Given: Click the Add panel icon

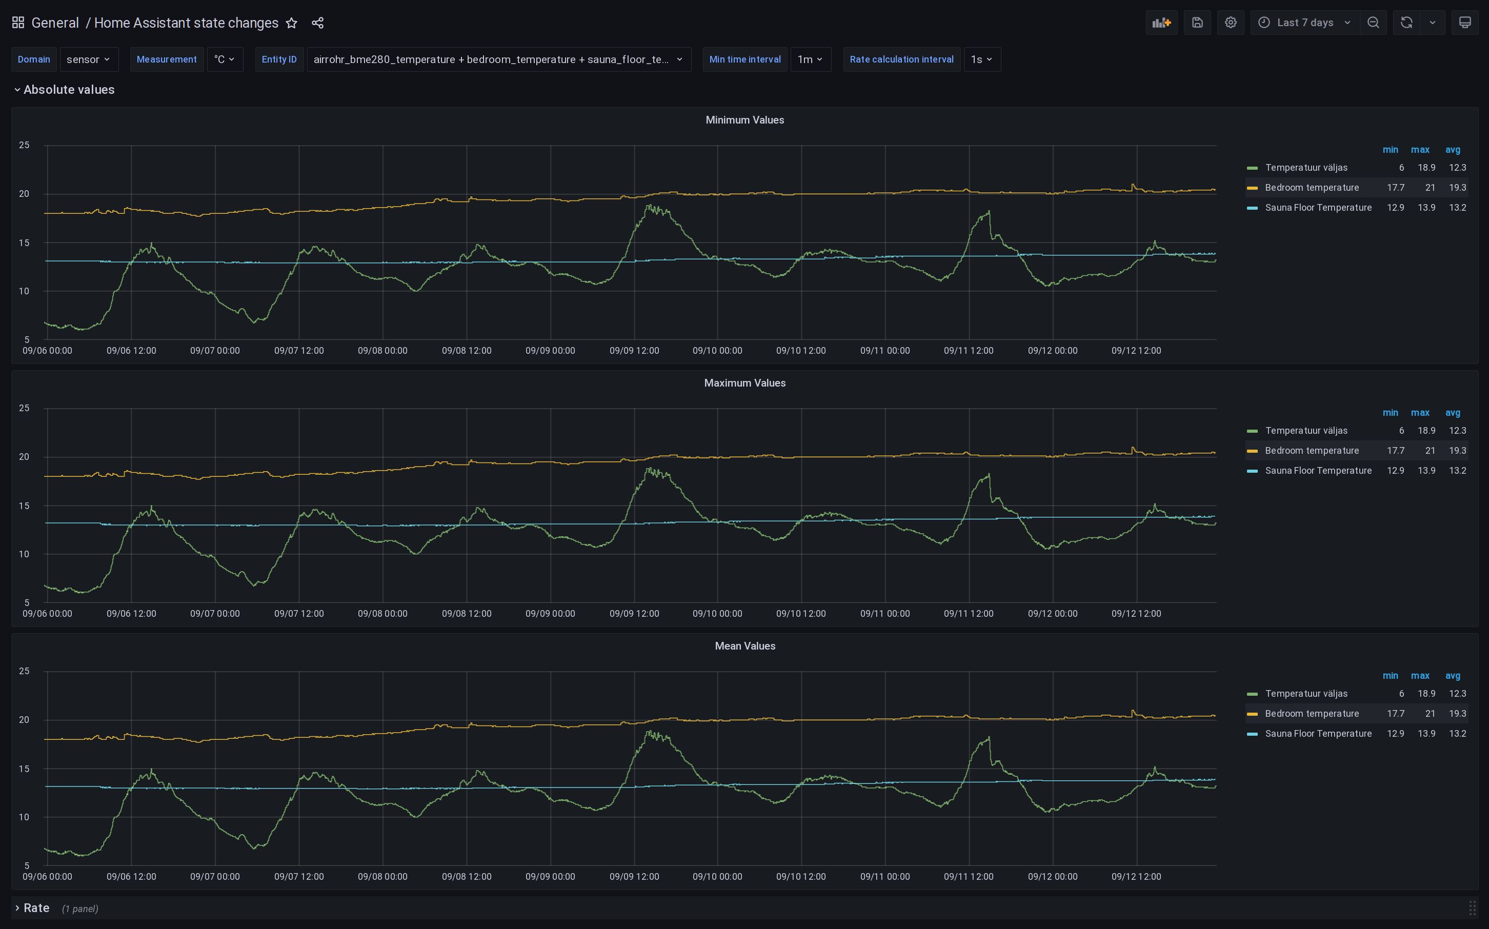Looking at the screenshot, I should click(1161, 23).
